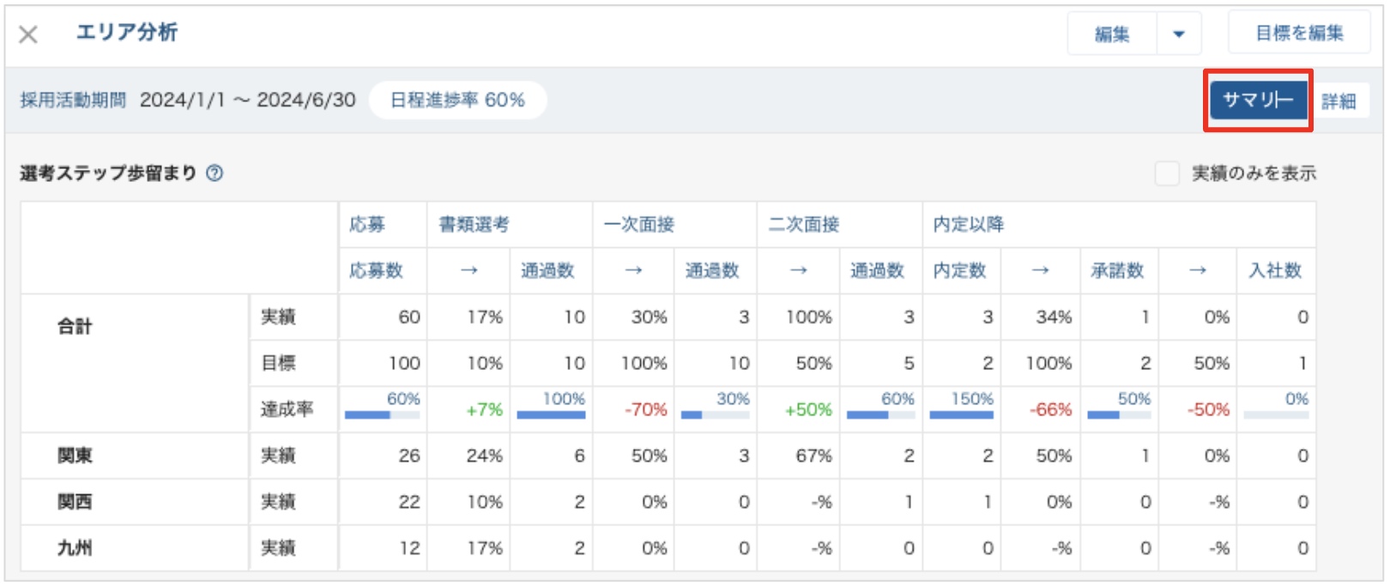
Task: Switch to the サマリー tab
Action: click(x=1258, y=100)
